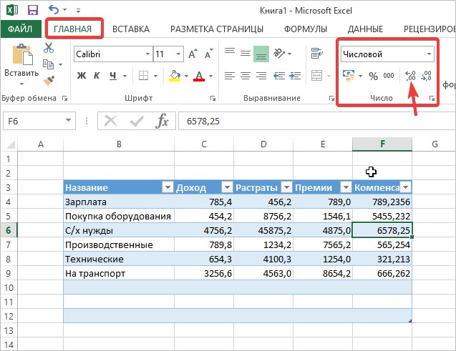This screenshot has height=351, width=456.
Task: Open the ФОРМУЛЫ ribbon tab
Action: point(306,29)
